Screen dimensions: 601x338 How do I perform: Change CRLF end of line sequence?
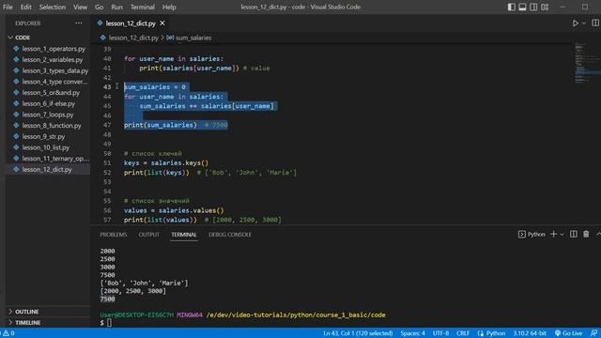coord(463,333)
